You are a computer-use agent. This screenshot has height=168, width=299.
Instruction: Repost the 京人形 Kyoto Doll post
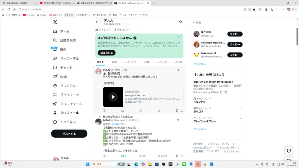click(x=122, y=111)
